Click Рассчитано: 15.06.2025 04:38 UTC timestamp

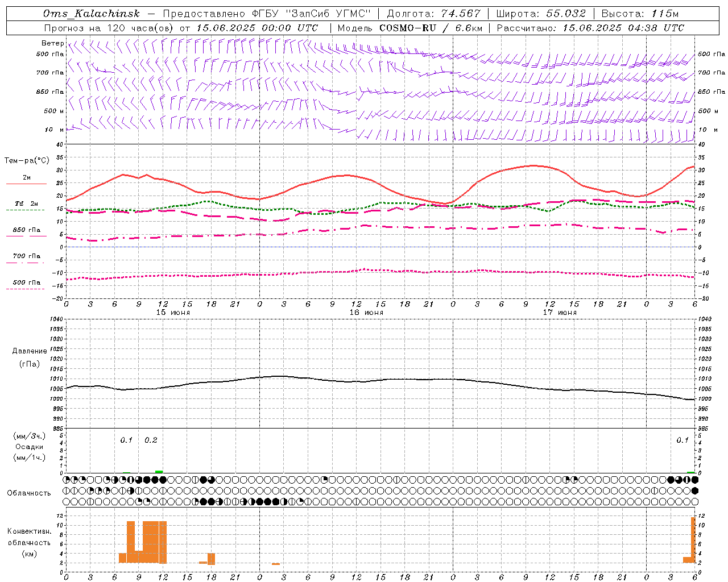(590, 28)
